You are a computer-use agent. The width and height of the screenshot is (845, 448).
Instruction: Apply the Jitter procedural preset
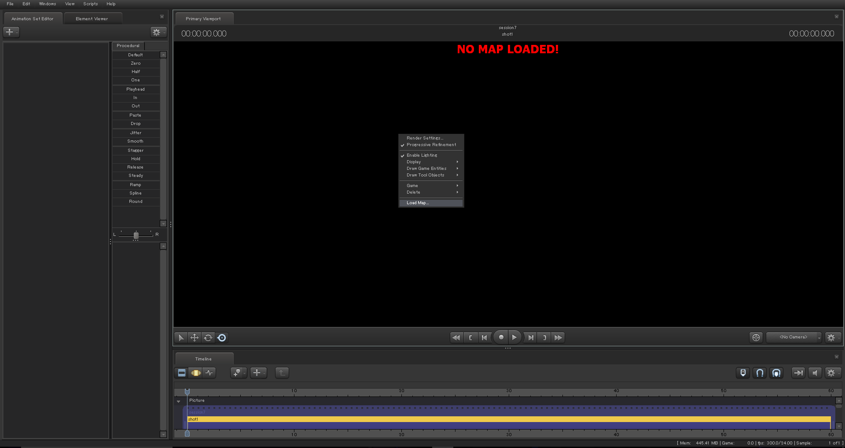pyautogui.click(x=136, y=133)
